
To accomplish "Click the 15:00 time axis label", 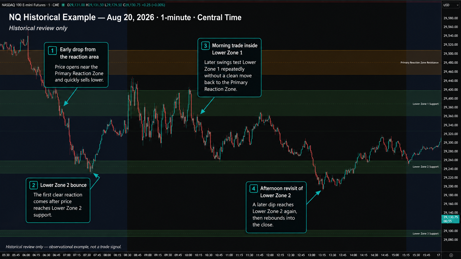I will tap(395, 255).
